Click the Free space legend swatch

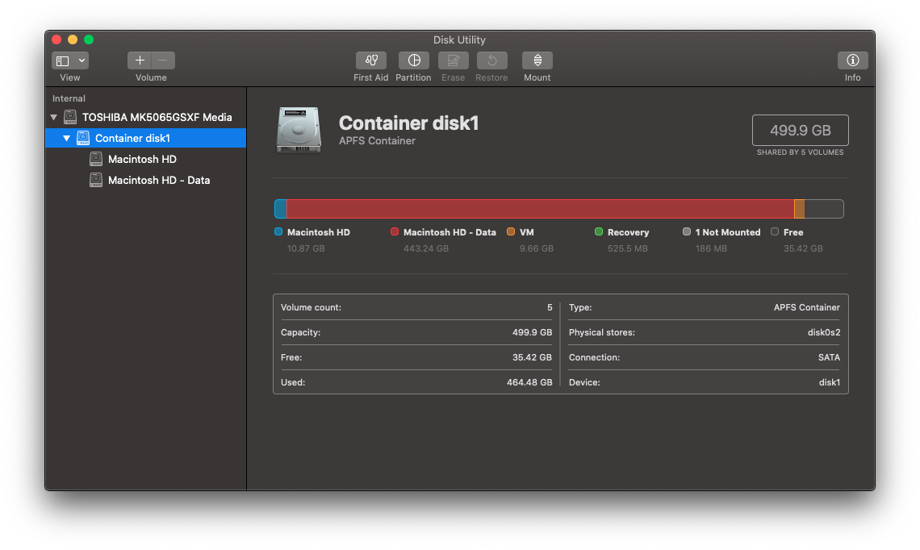[775, 231]
